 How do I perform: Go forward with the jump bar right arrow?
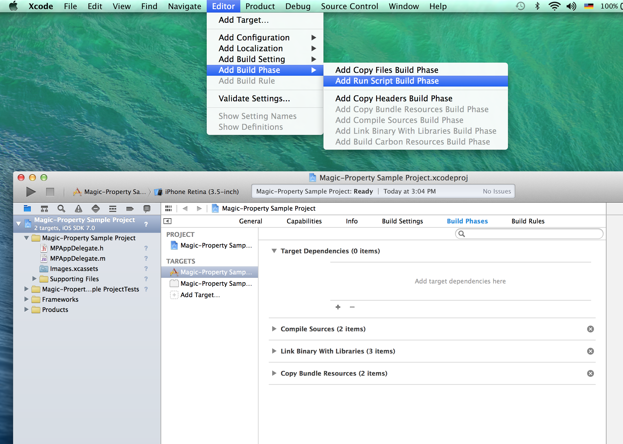point(199,208)
